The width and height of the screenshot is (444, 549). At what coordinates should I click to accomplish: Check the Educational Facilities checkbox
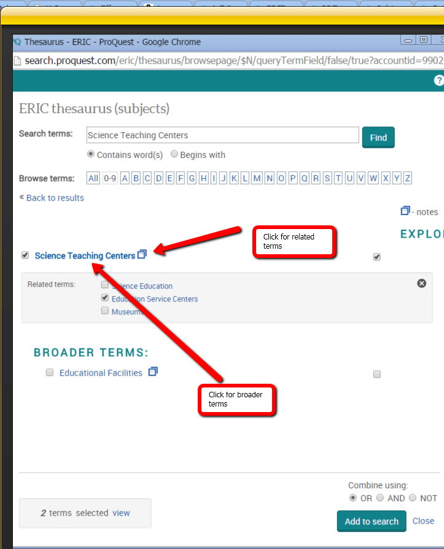50,372
